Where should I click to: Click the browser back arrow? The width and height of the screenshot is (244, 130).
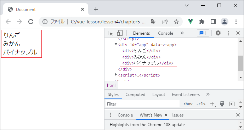(8, 22)
